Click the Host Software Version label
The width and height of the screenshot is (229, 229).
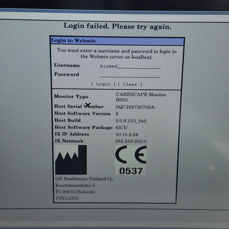pyautogui.click(x=82, y=114)
